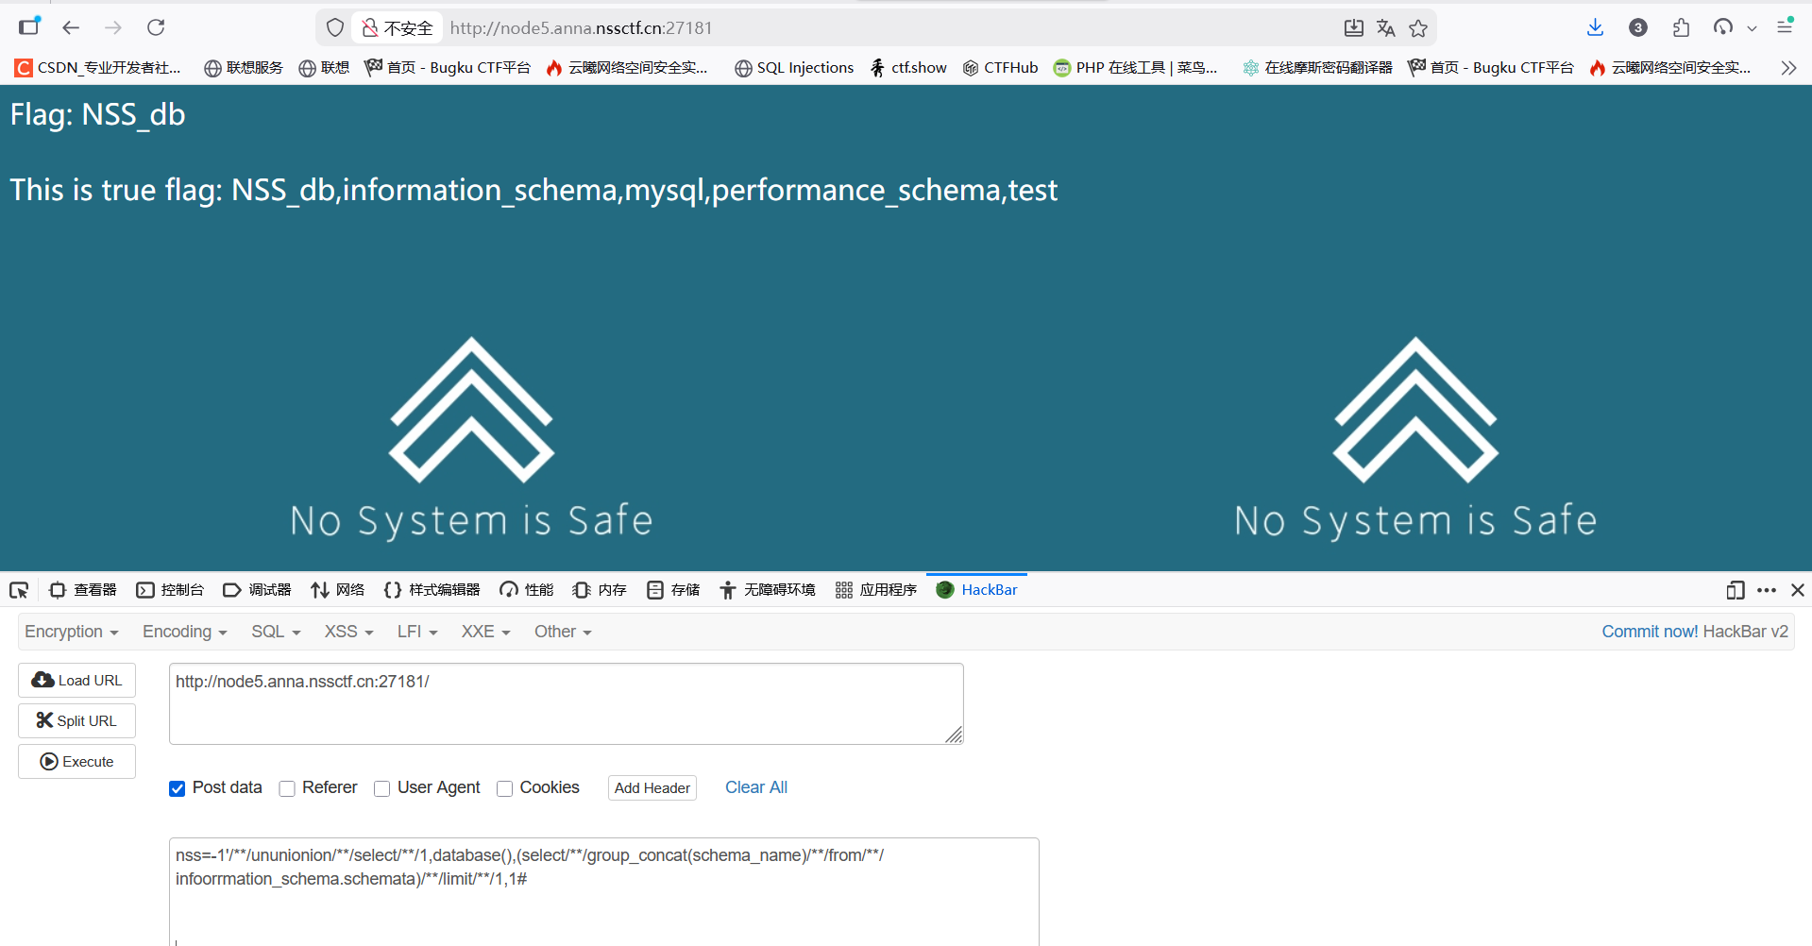Open the 存储 storage tab
The width and height of the screenshot is (1812, 946).
click(x=673, y=590)
